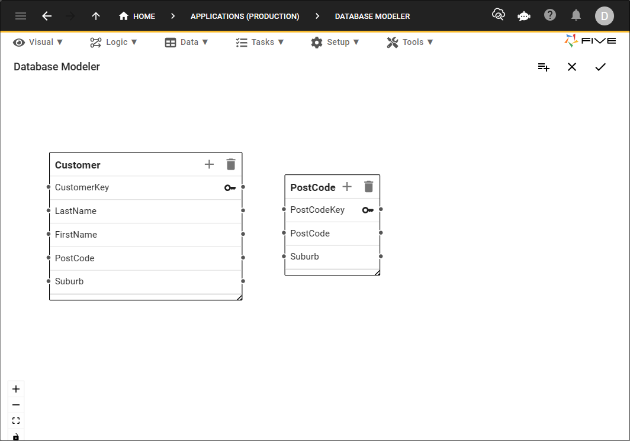The height and width of the screenshot is (441, 630).
Task: Open the chat bot icon
Action: 524,16
